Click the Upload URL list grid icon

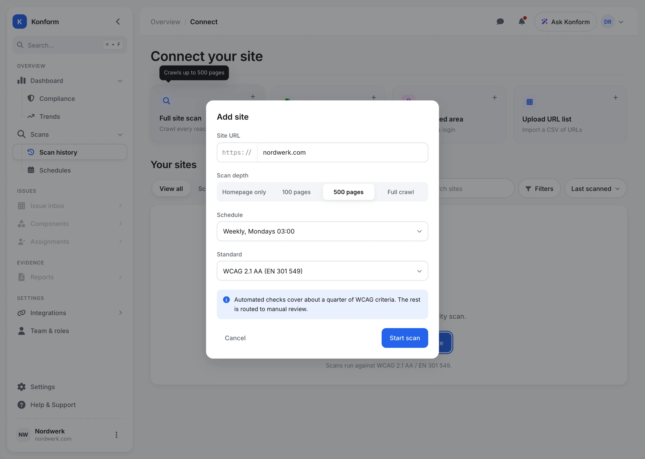click(529, 102)
